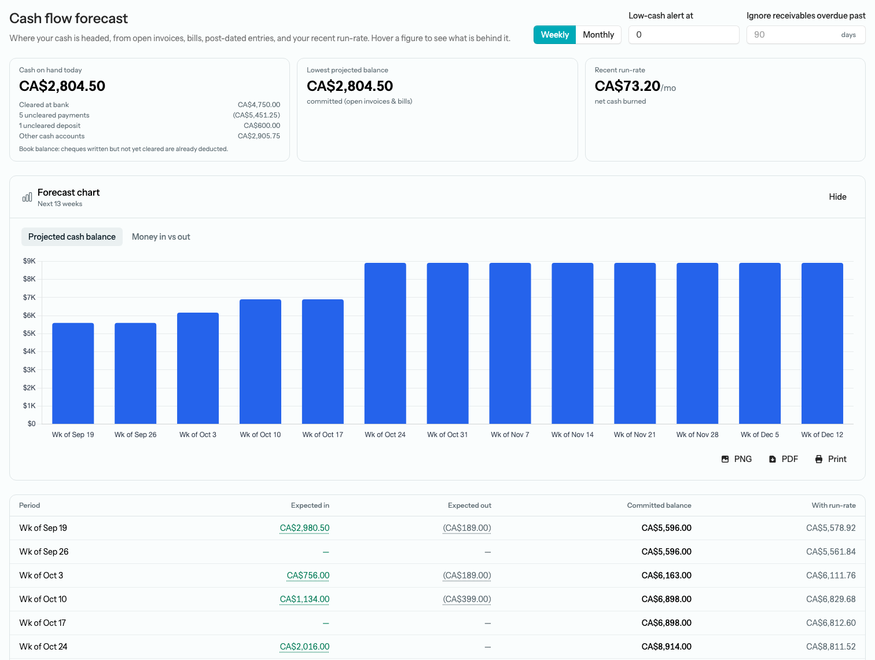Click the Cash on hand today CA$2,804.50 figure
This screenshot has height=660, width=875.
pyautogui.click(x=62, y=86)
